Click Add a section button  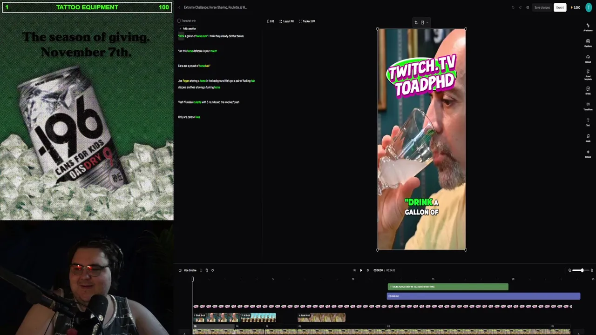coord(188,29)
